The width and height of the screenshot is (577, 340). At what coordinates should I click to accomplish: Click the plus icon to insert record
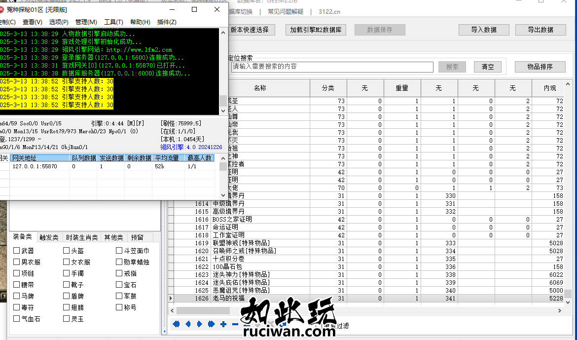tap(223, 324)
